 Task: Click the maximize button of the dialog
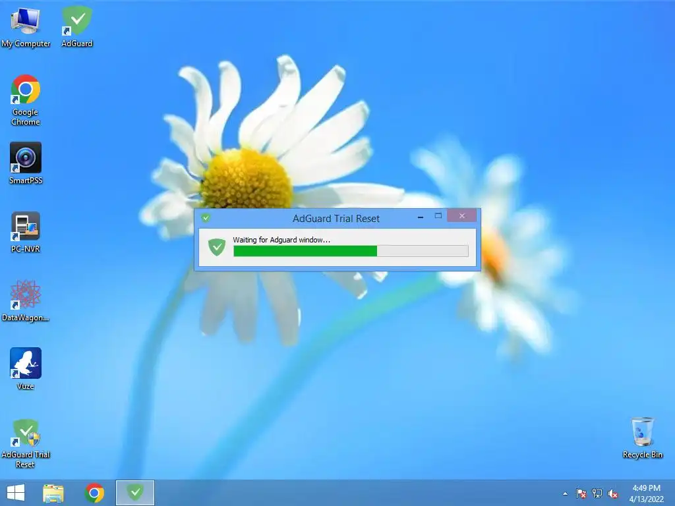438,216
